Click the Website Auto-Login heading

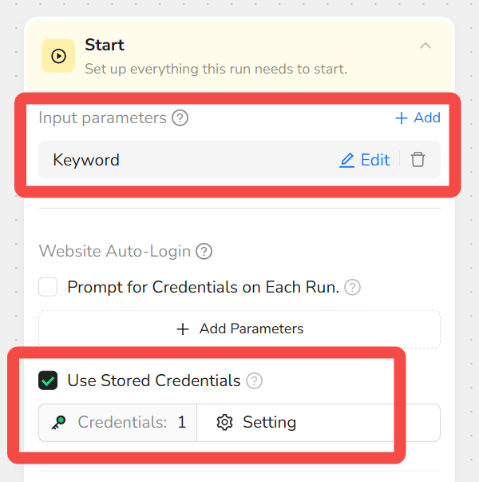[x=115, y=252]
